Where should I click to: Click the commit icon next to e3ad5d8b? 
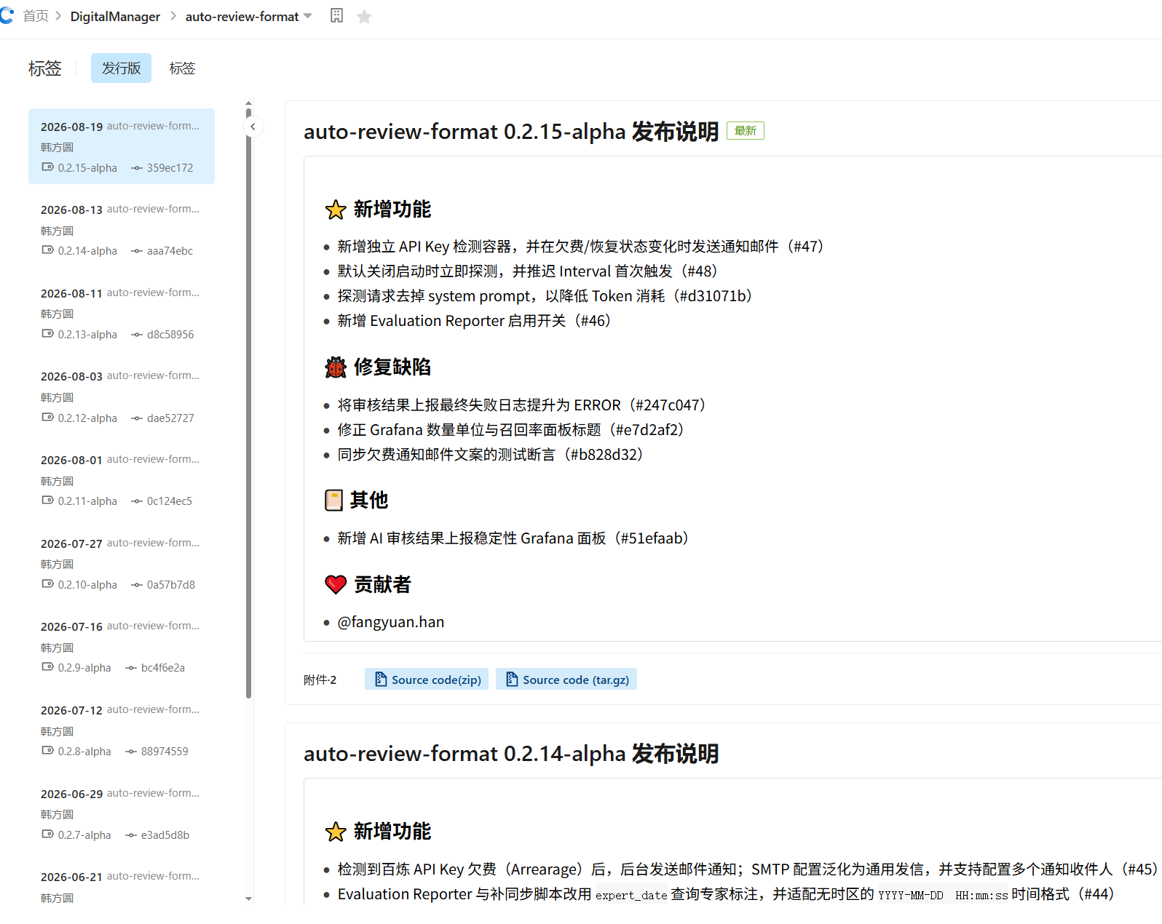[x=130, y=835]
